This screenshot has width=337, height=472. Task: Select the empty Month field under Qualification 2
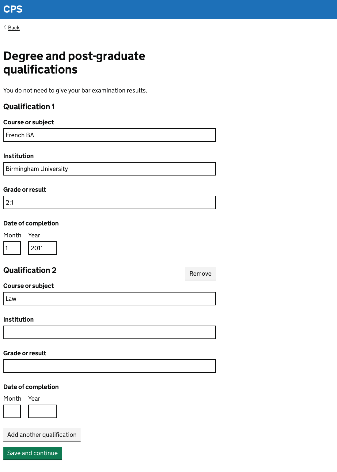tap(12, 411)
